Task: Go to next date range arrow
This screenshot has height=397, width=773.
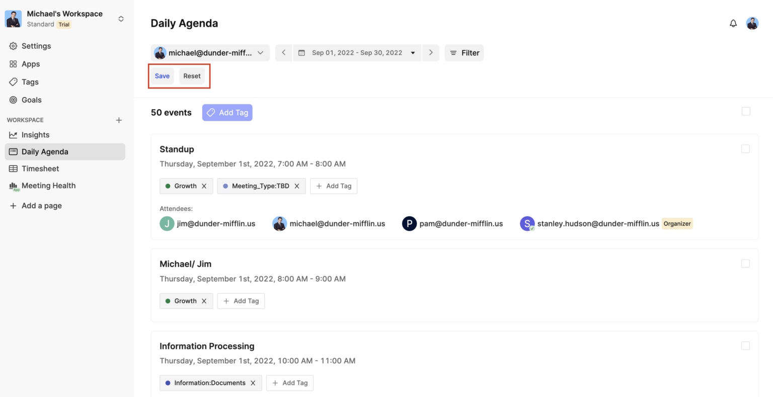Action: pos(431,53)
